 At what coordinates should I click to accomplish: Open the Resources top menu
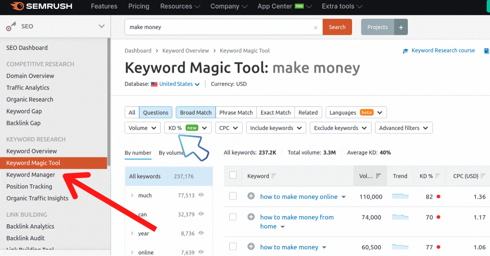coord(180,6)
